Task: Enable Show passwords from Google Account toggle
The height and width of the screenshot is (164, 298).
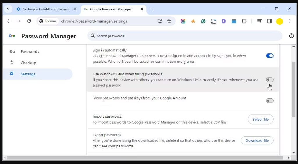Action: click(270, 101)
